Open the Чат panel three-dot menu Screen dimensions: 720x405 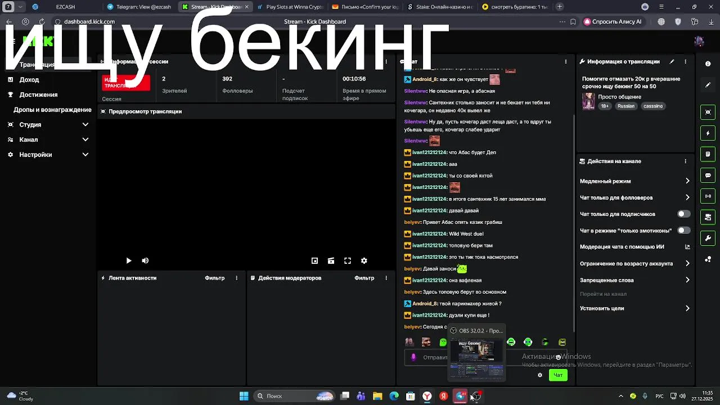(566, 61)
